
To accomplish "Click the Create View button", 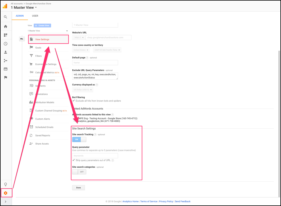I will point(42,25).
